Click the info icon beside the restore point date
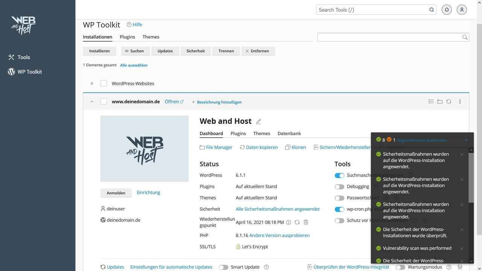This screenshot has width=482, height=271. point(288,222)
